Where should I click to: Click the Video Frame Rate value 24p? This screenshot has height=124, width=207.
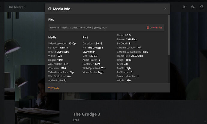pos(72,72)
